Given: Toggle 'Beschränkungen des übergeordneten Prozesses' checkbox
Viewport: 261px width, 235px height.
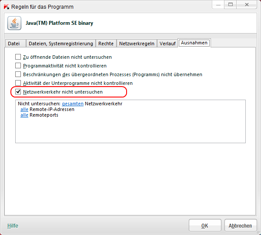Looking at the screenshot, I should click(18, 74).
